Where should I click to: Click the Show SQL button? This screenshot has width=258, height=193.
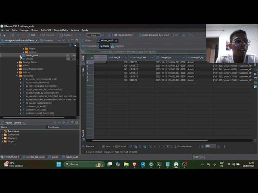[89, 51]
